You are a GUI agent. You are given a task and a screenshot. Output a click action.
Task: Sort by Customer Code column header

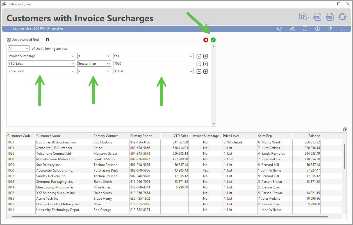coord(21,136)
